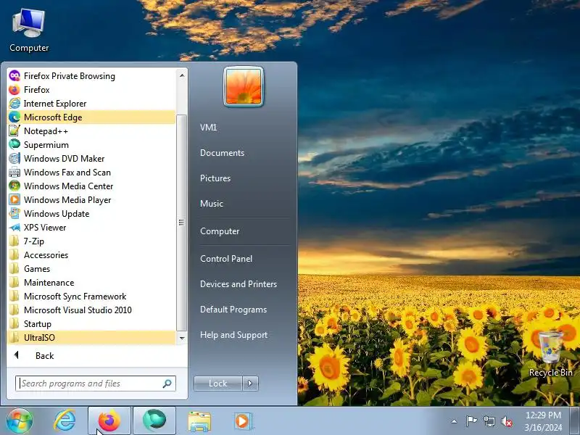This screenshot has width=580, height=435.
Task: Open Internet Explorer from the taskbar
Action: (65, 421)
